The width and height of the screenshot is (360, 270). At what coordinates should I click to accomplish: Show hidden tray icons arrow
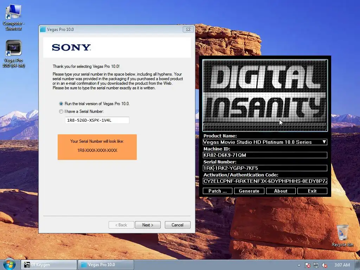point(299,265)
